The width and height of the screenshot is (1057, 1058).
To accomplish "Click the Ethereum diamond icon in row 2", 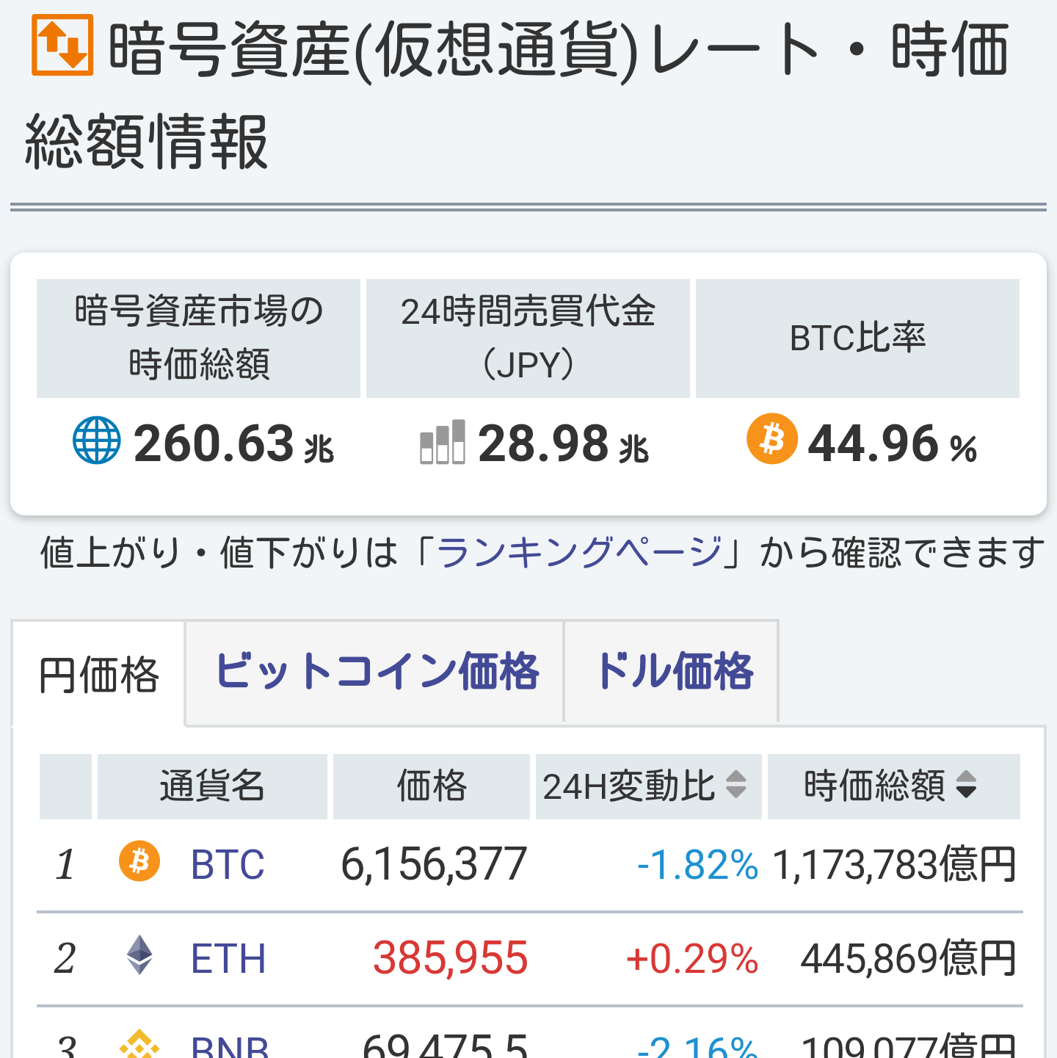I will [139, 955].
